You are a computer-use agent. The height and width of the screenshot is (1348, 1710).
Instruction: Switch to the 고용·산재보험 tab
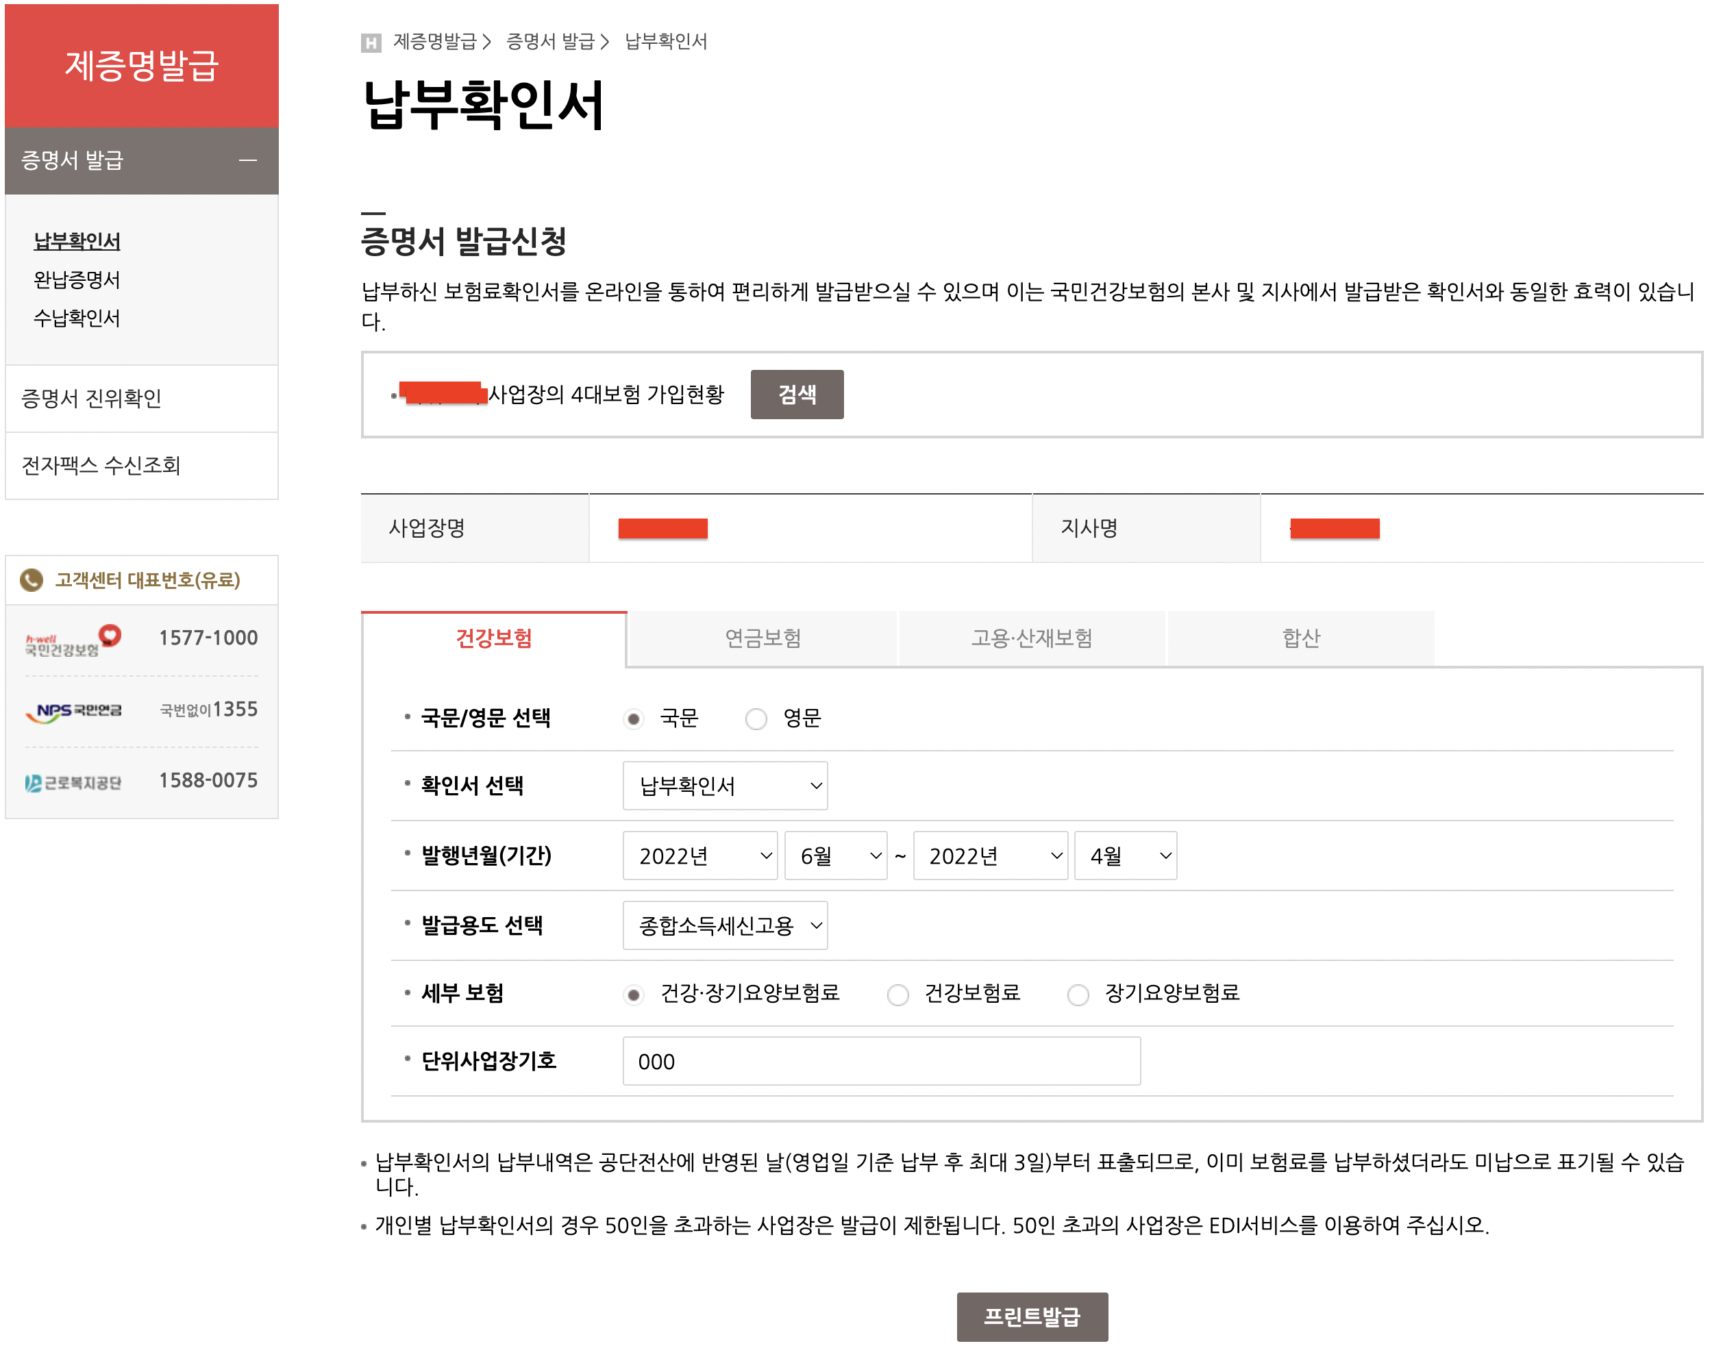click(1031, 638)
